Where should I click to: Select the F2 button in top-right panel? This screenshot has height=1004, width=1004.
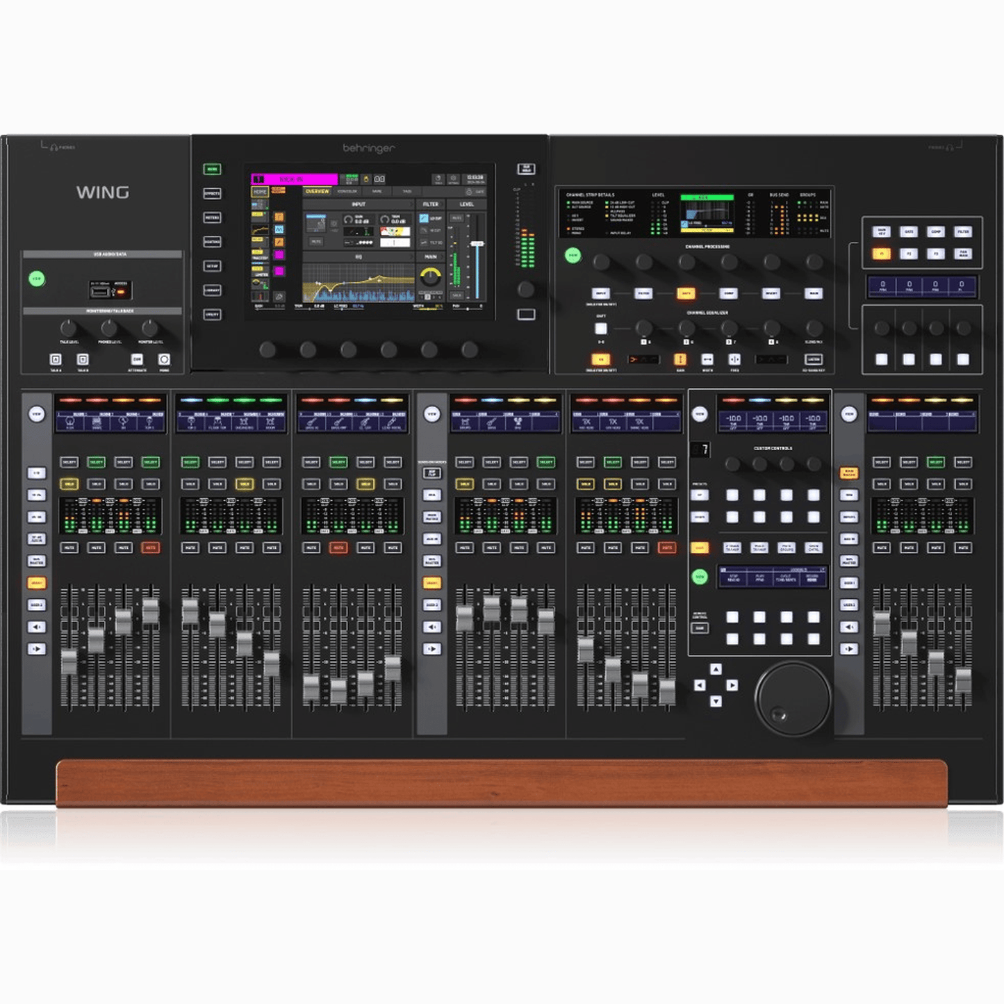point(909,254)
